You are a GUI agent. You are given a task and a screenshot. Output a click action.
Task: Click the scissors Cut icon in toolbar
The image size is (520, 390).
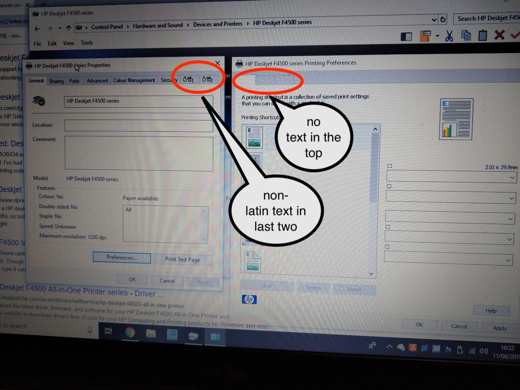(449, 36)
